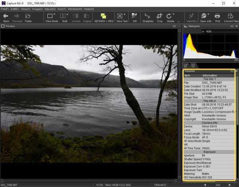Open the Adjust(A) menu
The height and width of the screenshot is (187, 239).
(x=50, y=9)
